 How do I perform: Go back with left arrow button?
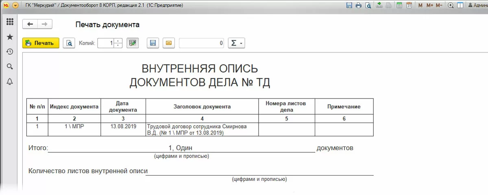click(x=30, y=24)
